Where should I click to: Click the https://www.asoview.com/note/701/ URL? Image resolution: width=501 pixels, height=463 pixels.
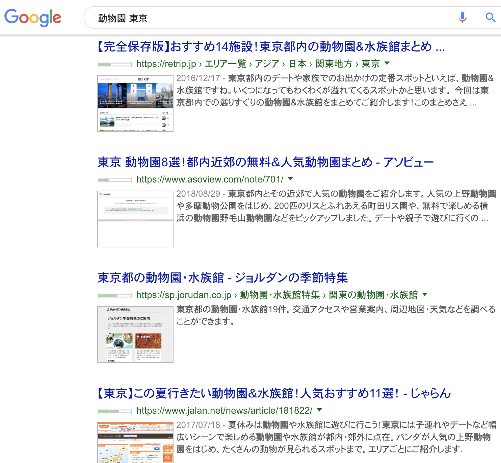click(x=209, y=179)
